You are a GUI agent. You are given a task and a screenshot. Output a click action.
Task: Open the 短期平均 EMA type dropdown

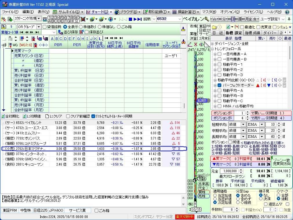(x=262, y=124)
